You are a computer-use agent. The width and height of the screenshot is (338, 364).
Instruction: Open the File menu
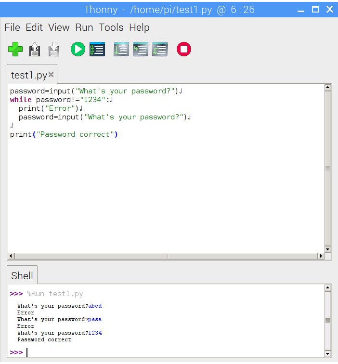pos(13,27)
